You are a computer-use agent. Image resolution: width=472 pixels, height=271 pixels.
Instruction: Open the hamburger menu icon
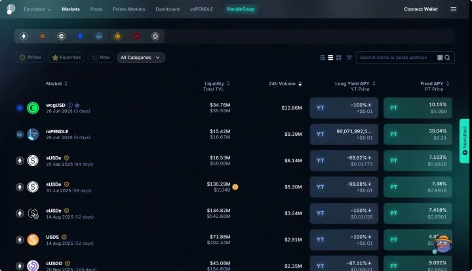(x=454, y=9)
